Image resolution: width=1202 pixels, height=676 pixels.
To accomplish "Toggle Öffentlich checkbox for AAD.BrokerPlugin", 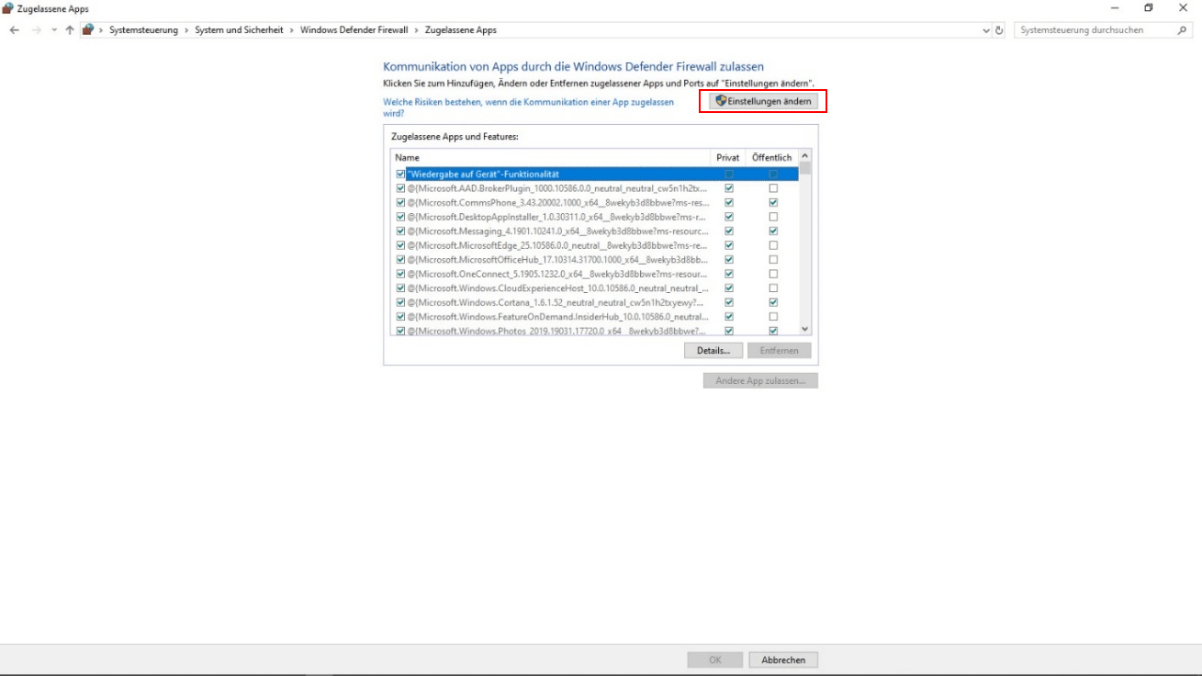I will [773, 188].
